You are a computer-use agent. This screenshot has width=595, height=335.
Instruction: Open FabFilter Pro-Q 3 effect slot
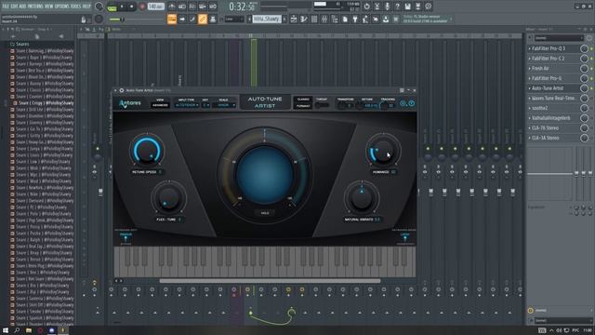[549, 48]
